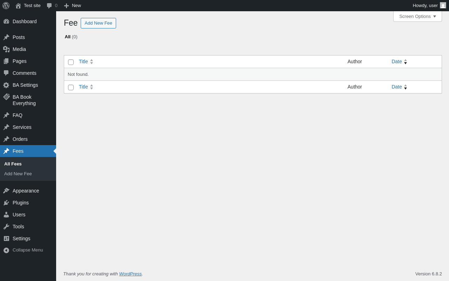This screenshot has height=281, width=449.
Task: Click the Appearance paintbrush icon
Action: [x=6, y=191]
